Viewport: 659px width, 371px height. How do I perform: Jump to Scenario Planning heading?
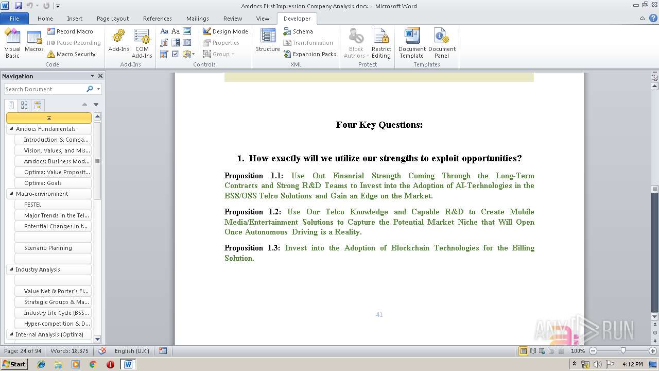pyautogui.click(x=53, y=248)
